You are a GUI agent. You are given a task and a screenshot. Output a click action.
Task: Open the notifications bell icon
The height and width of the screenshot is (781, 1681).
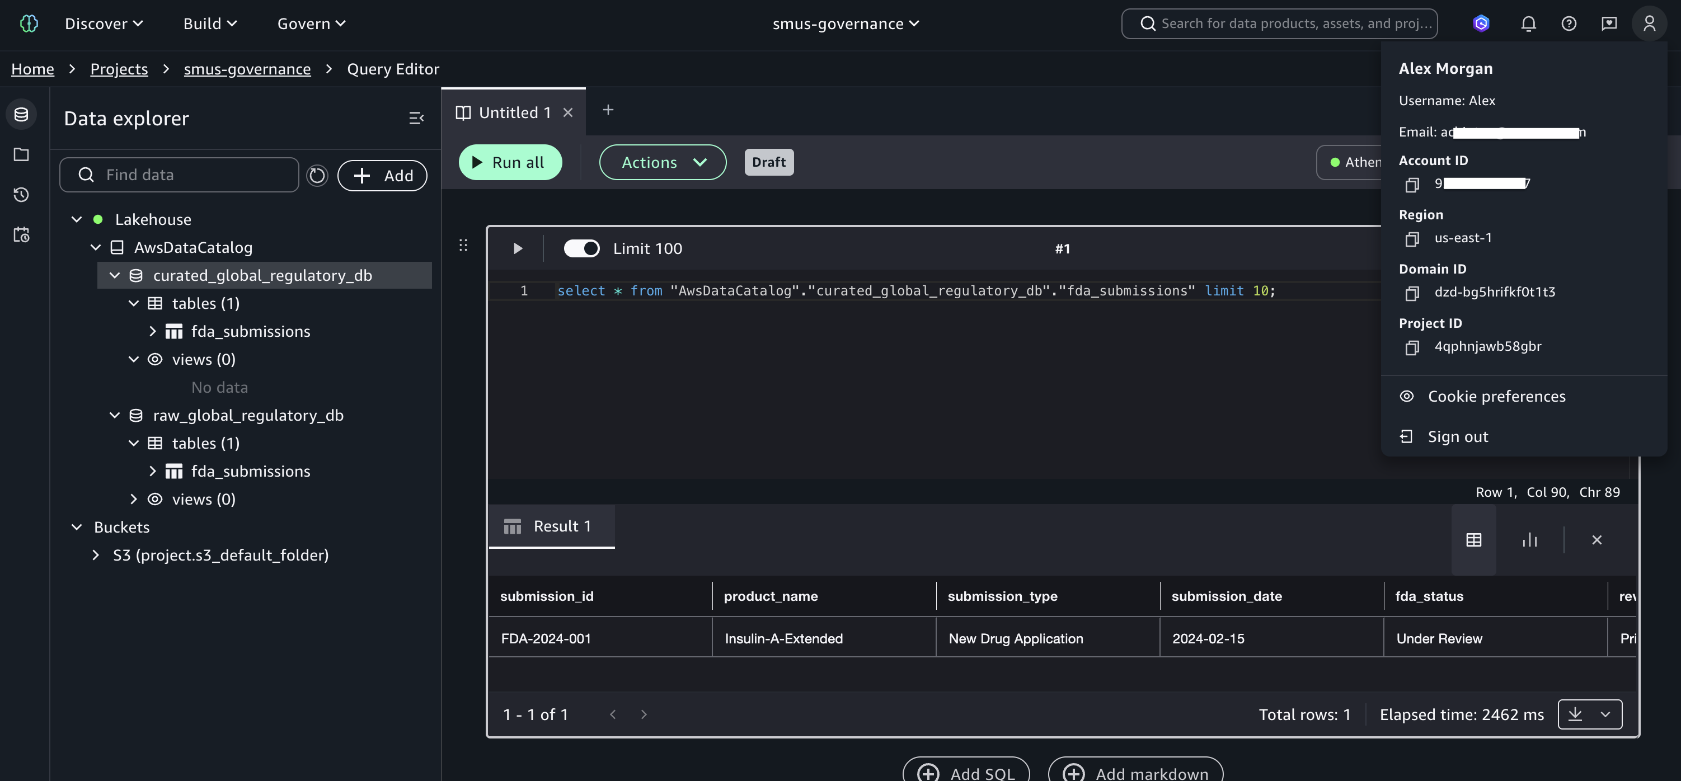[x=1528, y=23]
